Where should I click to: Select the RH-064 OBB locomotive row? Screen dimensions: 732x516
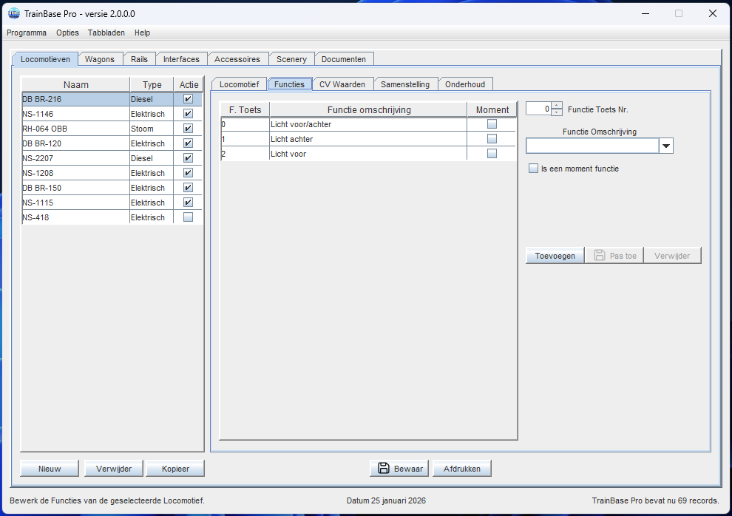coord(75,129)
